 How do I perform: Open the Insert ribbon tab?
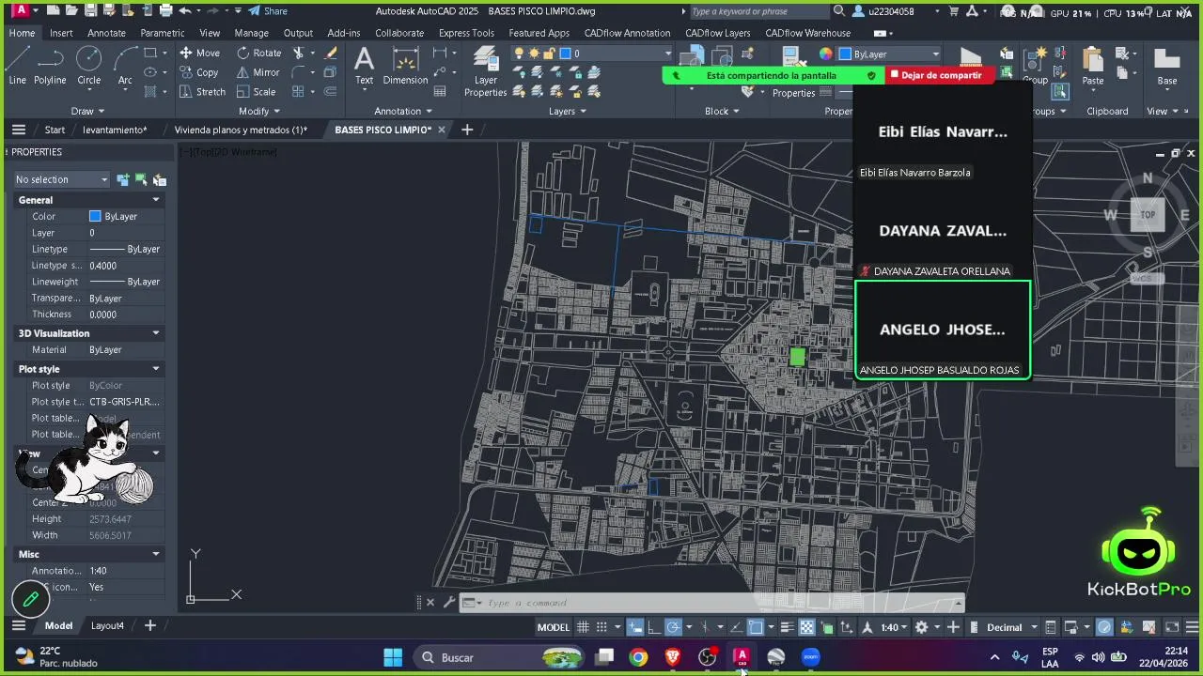click(61, 33)
